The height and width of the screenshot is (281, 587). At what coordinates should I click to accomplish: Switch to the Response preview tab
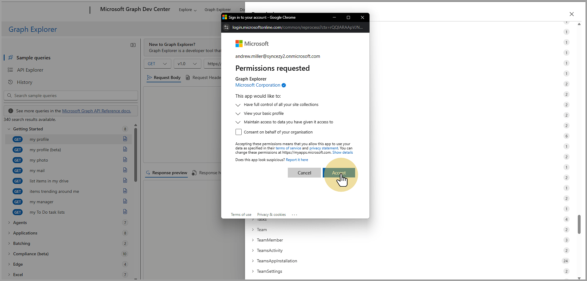pos(166,173)
